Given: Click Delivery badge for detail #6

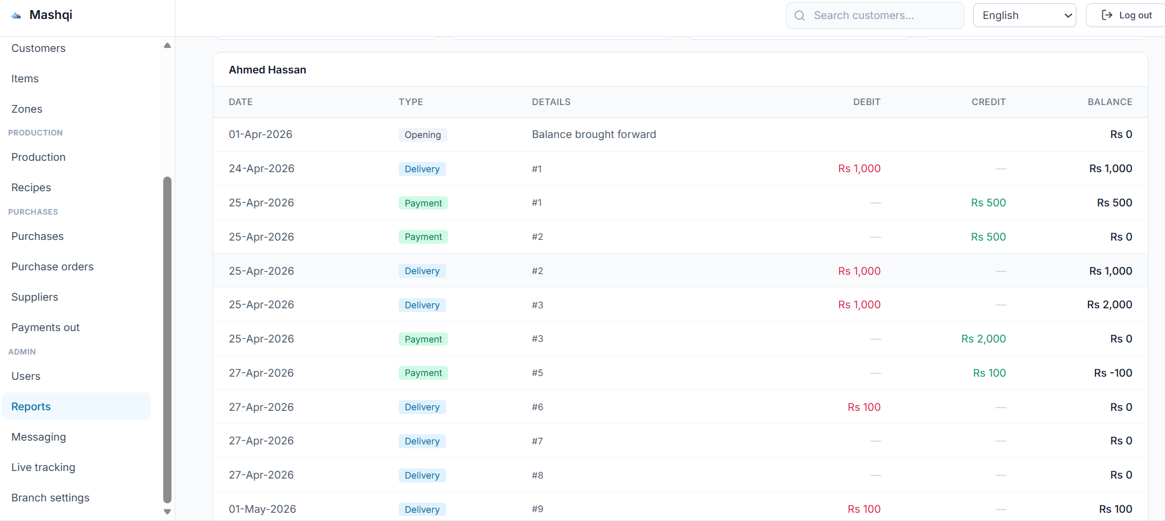Looking at the screenshot, I should click(422, 407).
